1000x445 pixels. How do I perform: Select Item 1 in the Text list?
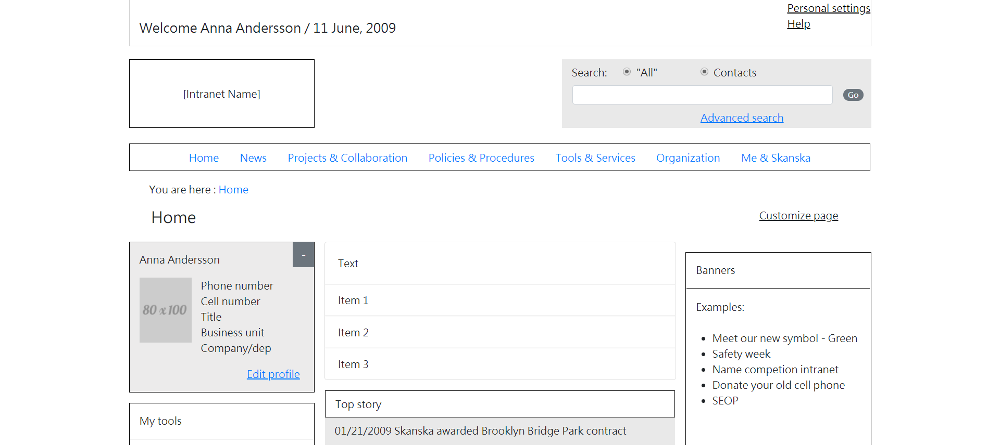[x=500, y=300]
